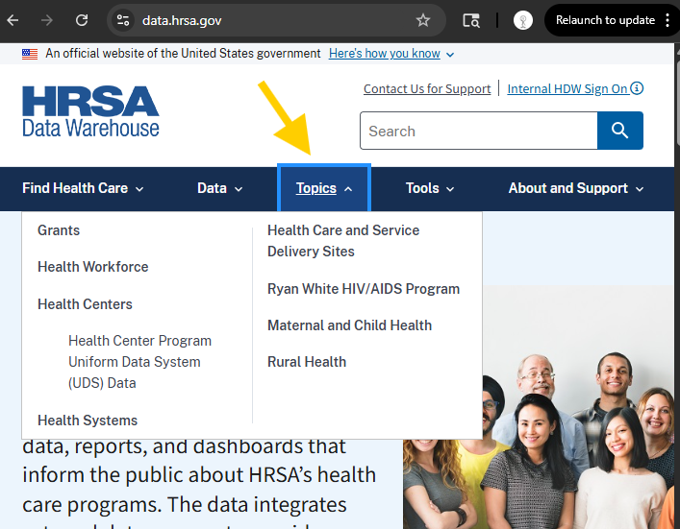Open the Tools dropdown menu
This screenshot has height=529, width=680.
click(x=430, y=188)
